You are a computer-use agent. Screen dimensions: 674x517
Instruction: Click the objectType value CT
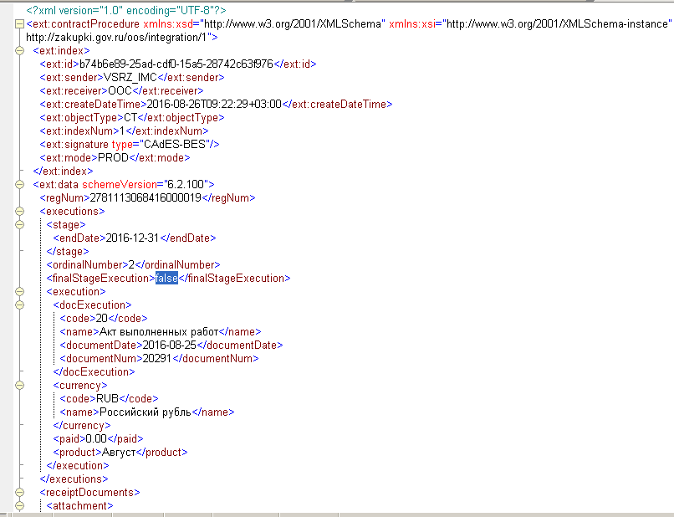130,117
